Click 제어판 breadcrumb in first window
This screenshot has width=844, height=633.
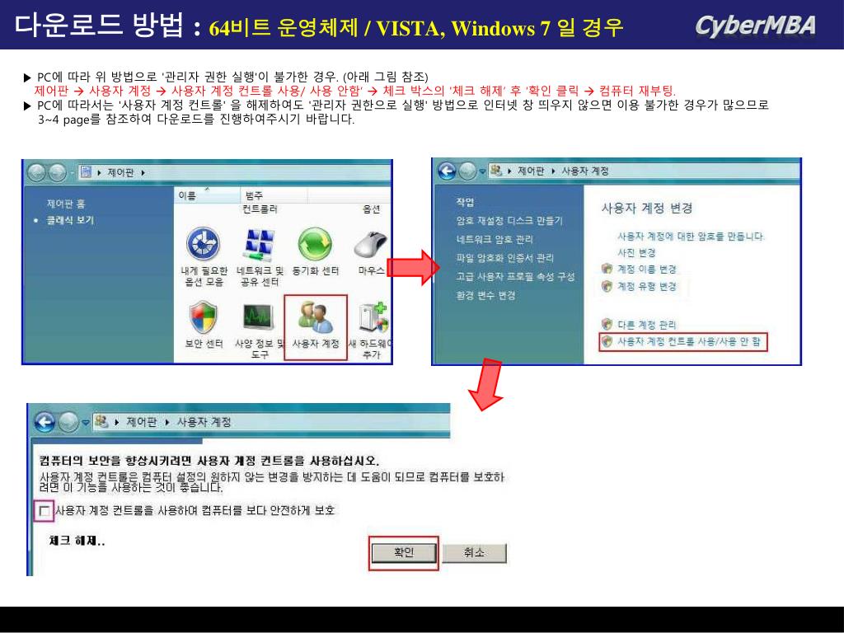coord(120,173)
